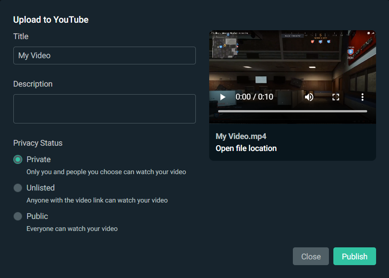Click 'Anyone with the video link' description
The height and width of the screenshot is (278, 389).
tap(97, 200)
